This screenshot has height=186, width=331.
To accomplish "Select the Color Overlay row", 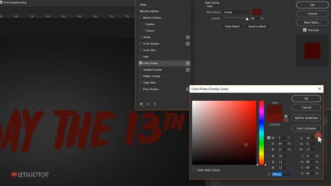I will click(164, 63).
